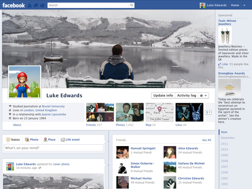The image size is (252, 189).
Task: Open the gear settings dropdown beside Activity log
Action: (x=204, y=95)
